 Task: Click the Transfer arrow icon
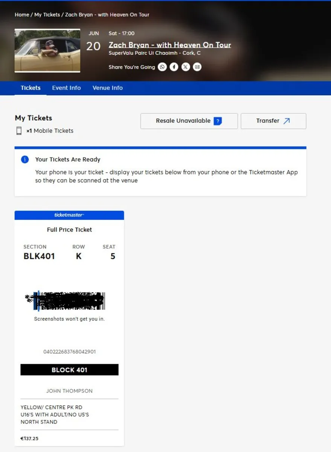[287, 121]
